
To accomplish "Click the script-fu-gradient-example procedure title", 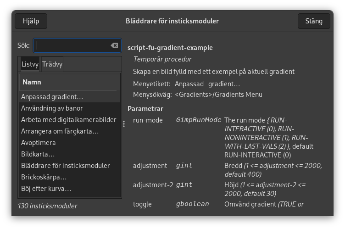I will [x=170, y=48].
